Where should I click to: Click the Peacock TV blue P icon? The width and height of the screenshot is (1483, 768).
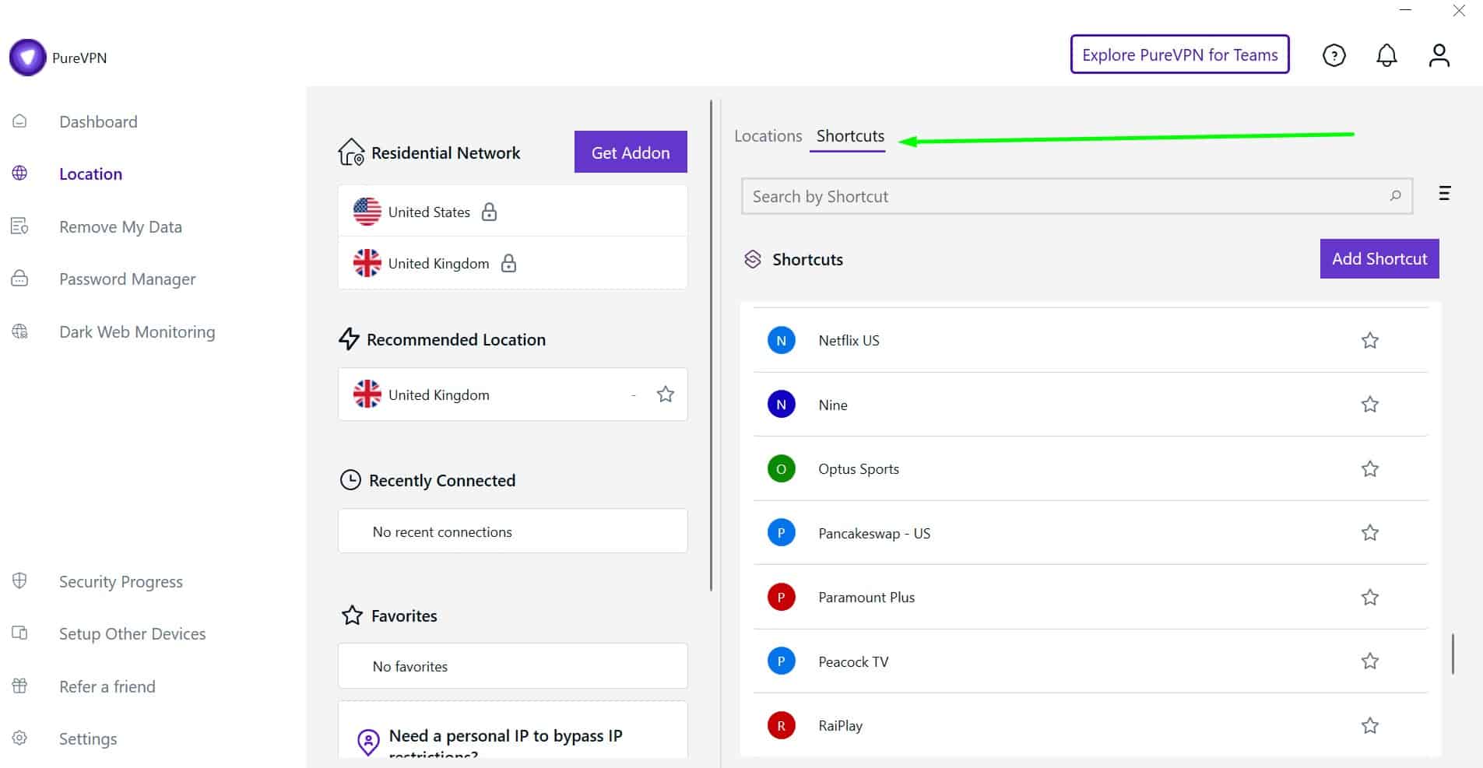(781, 661)
